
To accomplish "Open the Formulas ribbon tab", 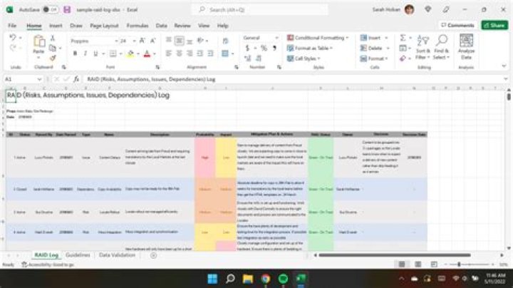I will tap(137, 25).
